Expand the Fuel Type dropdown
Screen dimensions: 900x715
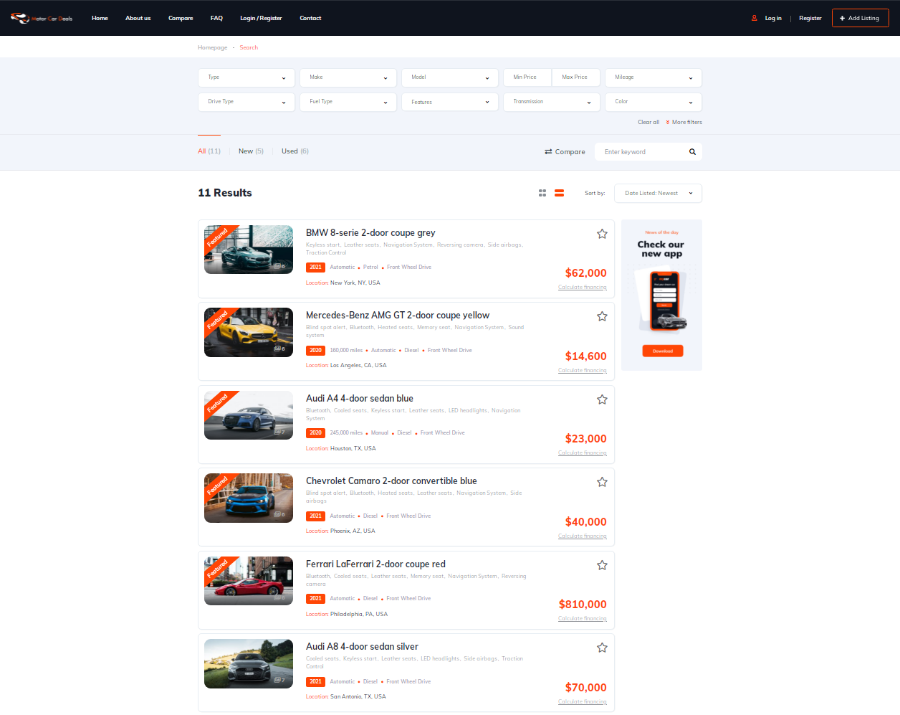pyautogui.click(x=348, y=102)
